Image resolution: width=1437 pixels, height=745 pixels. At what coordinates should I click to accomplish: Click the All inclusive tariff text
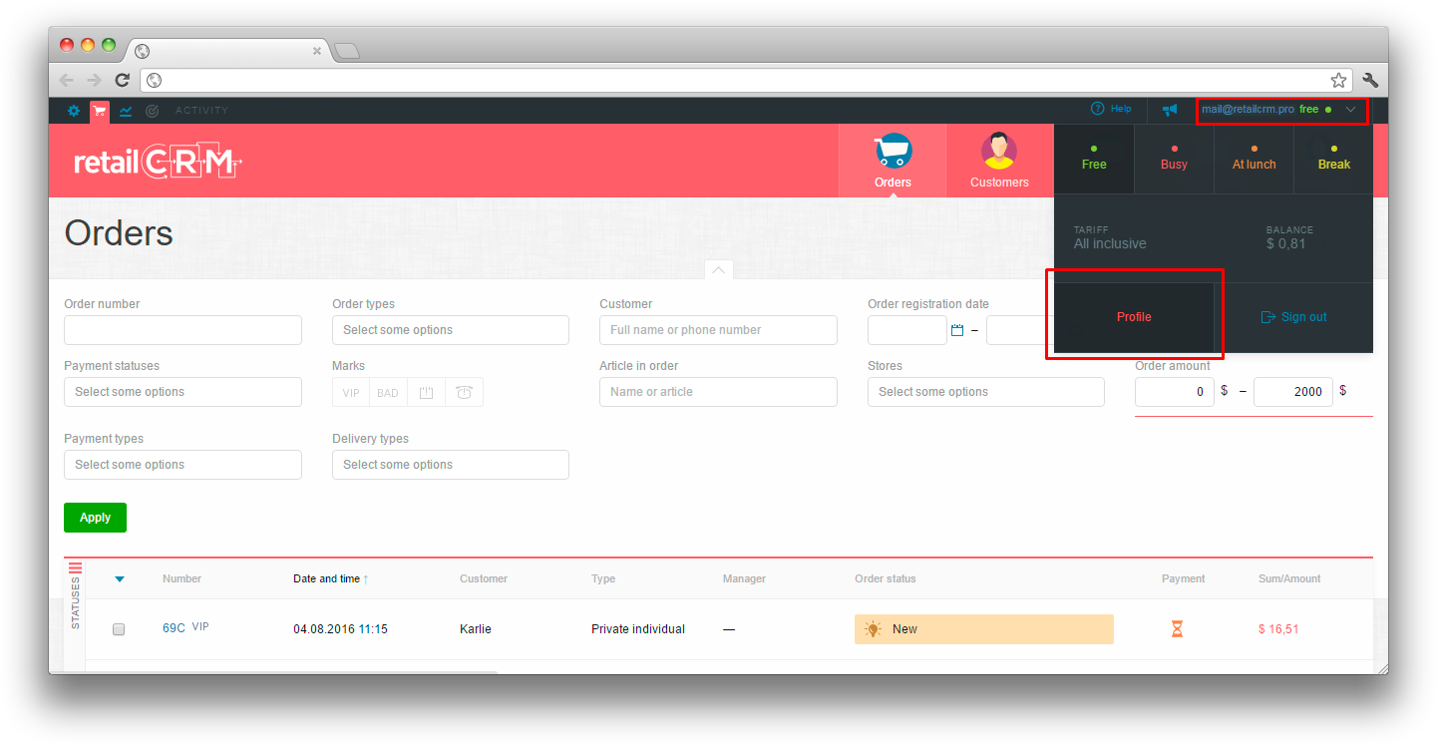pos(1110,243)
